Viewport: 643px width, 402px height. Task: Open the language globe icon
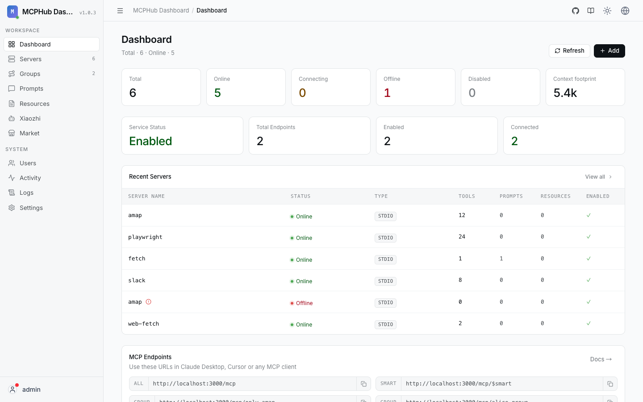625,11
